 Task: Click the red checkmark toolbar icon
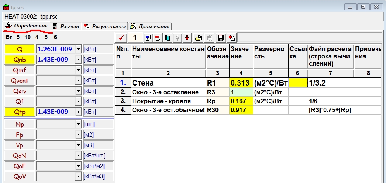coord(121,38)
